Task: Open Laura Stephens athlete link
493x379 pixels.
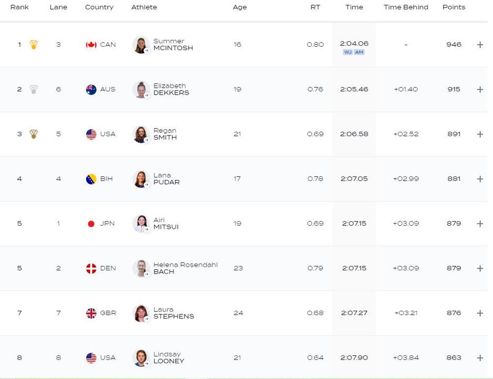Action: coord(173,313)
